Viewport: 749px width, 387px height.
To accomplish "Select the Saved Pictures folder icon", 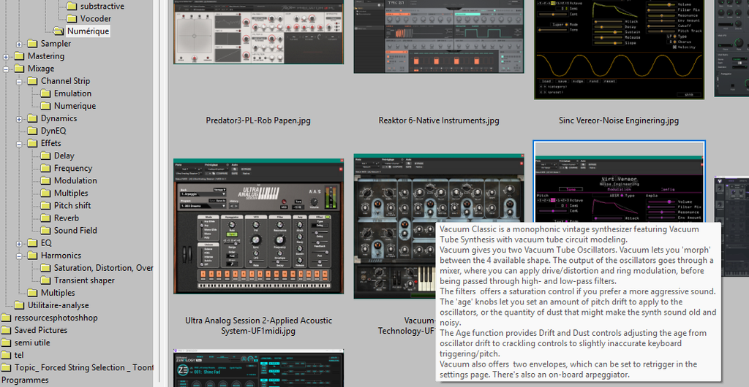I will [6, 330].
